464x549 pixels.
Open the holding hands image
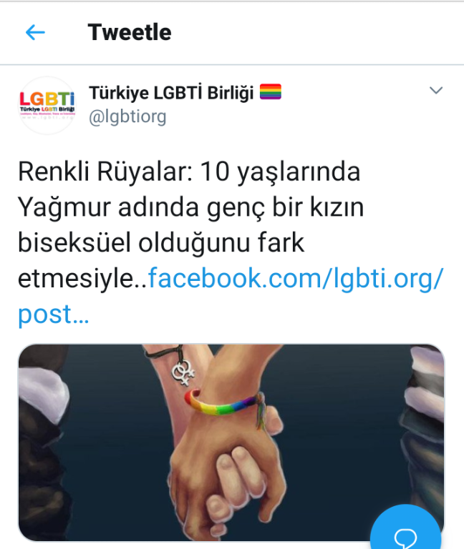231,442
